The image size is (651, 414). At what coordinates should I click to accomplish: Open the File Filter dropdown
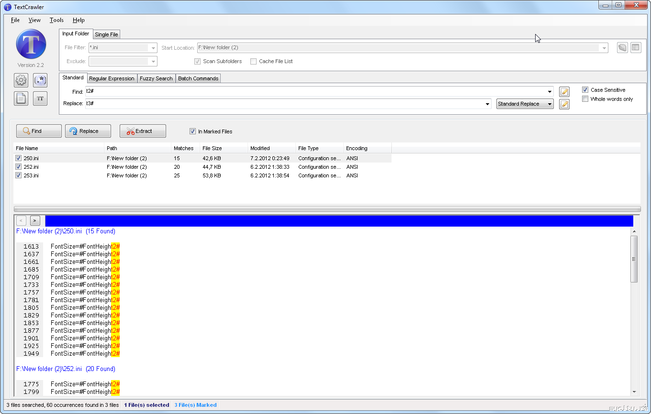153,48
